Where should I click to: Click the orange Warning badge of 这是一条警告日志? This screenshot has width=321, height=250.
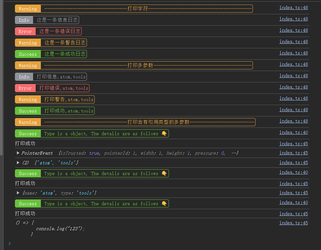(x=28, y=43)
